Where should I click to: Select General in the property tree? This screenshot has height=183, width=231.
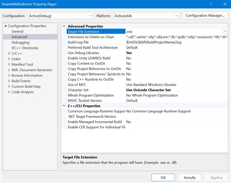coord(18,31)
